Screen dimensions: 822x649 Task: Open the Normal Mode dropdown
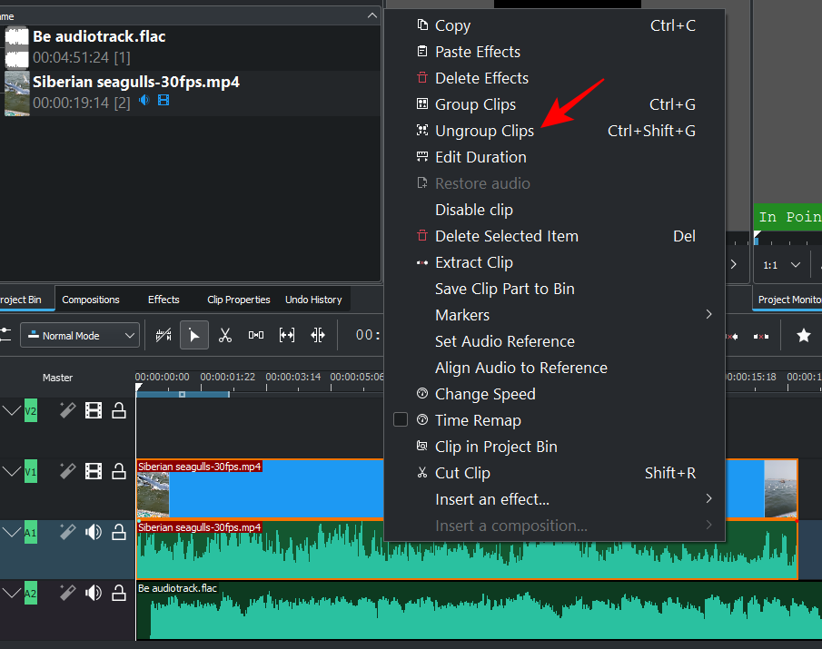(x=79, y=336)
